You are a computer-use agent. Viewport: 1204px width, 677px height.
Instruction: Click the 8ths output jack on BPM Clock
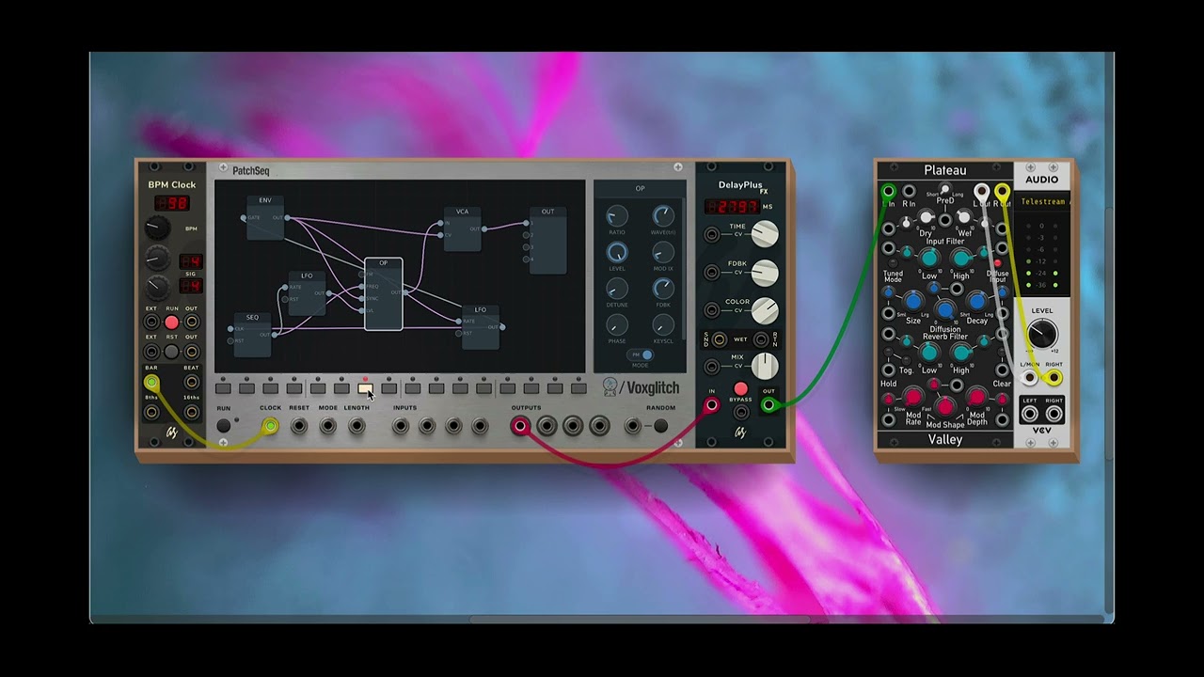[151, 411]
